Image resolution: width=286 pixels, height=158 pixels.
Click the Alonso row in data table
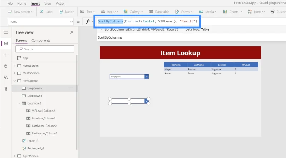tap(211, 73)
